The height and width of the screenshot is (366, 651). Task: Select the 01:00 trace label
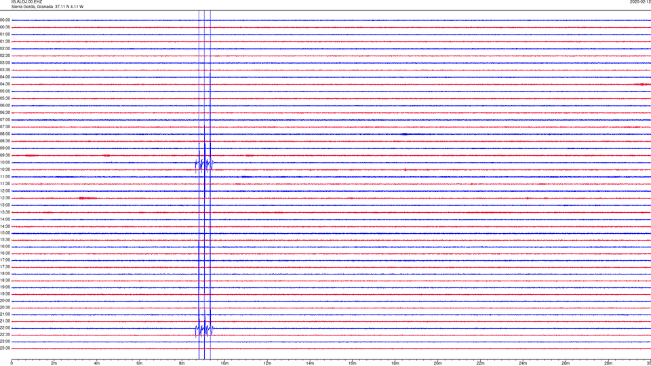point(5,34)
